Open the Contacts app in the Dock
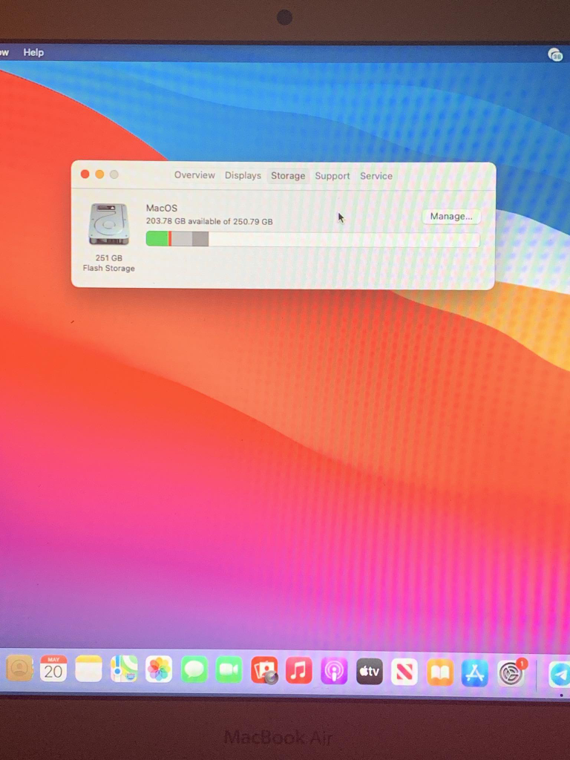This screenshot has width=570, height=760. 20,669
